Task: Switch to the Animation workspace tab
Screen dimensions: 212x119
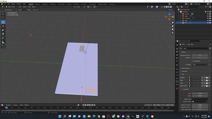Action: coord(76,4)
